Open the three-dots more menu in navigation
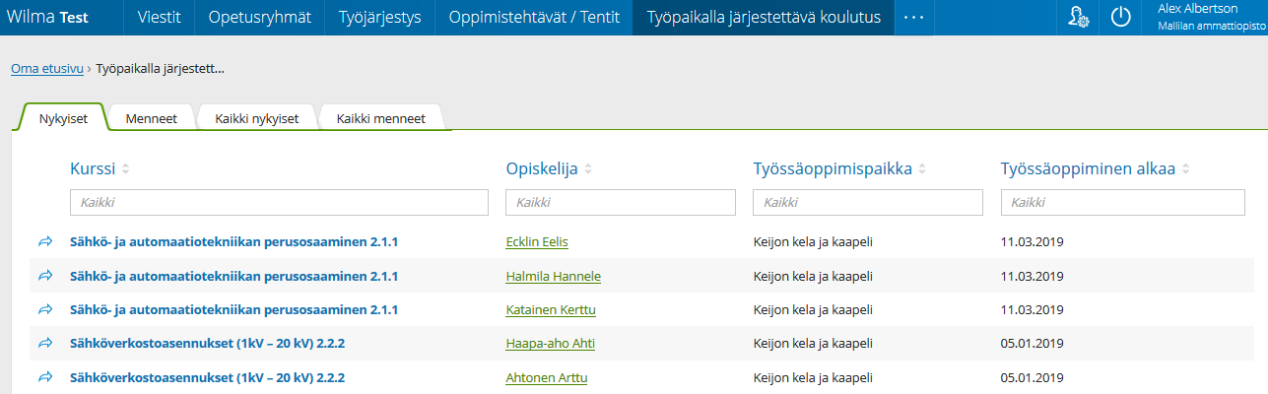Viewport: 1268px width, 394px height. (x=913, y=18)
